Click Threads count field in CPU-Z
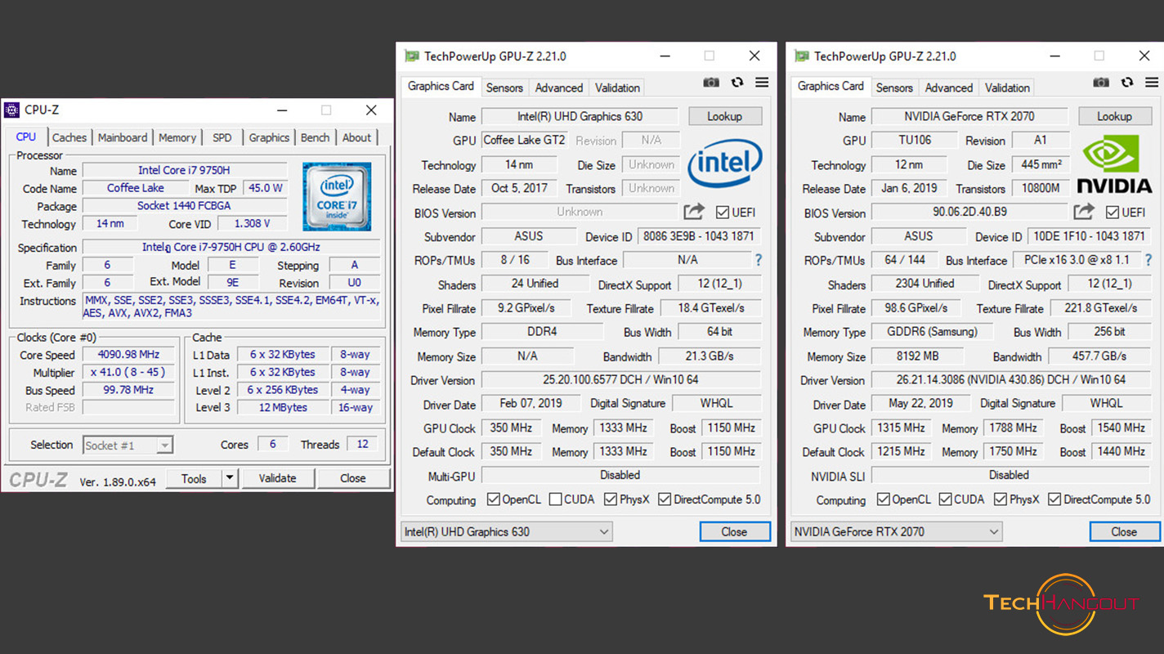 click(x=362, y=444)
